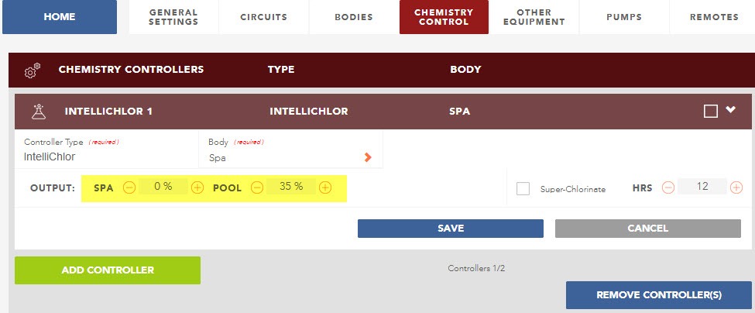
Task: Click the SPA output minus icon
Action: pyautogui.click(x=129, y=187)
